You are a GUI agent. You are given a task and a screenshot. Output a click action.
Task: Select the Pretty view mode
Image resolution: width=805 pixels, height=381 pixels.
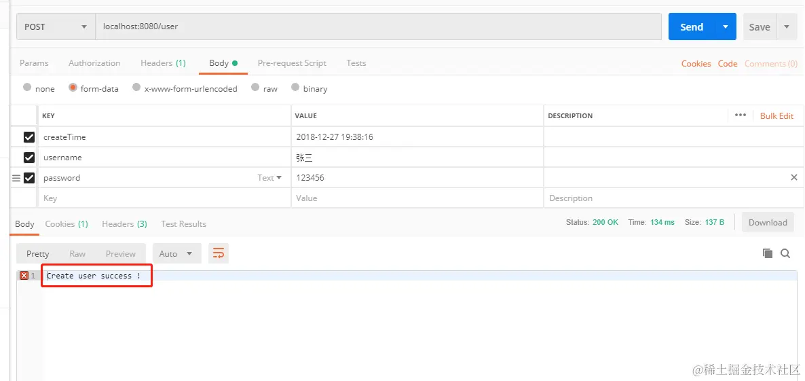pyautogui.click(x=38, y=253)
